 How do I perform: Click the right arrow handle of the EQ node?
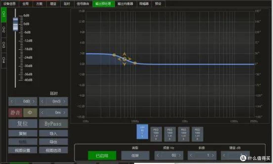(x=129, y=59)
